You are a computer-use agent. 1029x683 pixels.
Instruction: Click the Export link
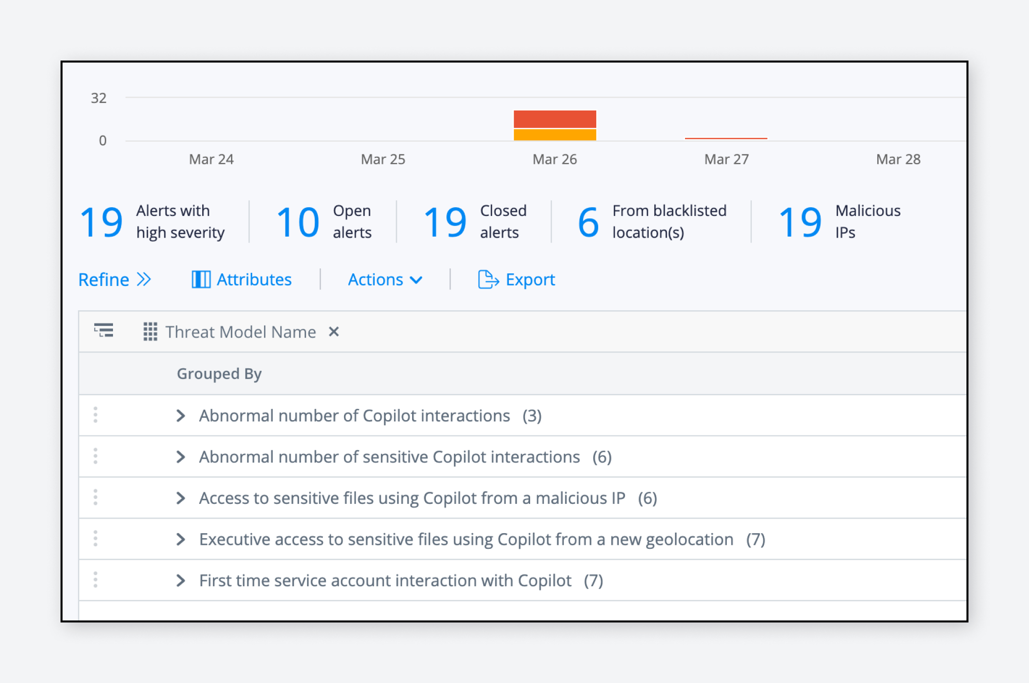(530, 279)
